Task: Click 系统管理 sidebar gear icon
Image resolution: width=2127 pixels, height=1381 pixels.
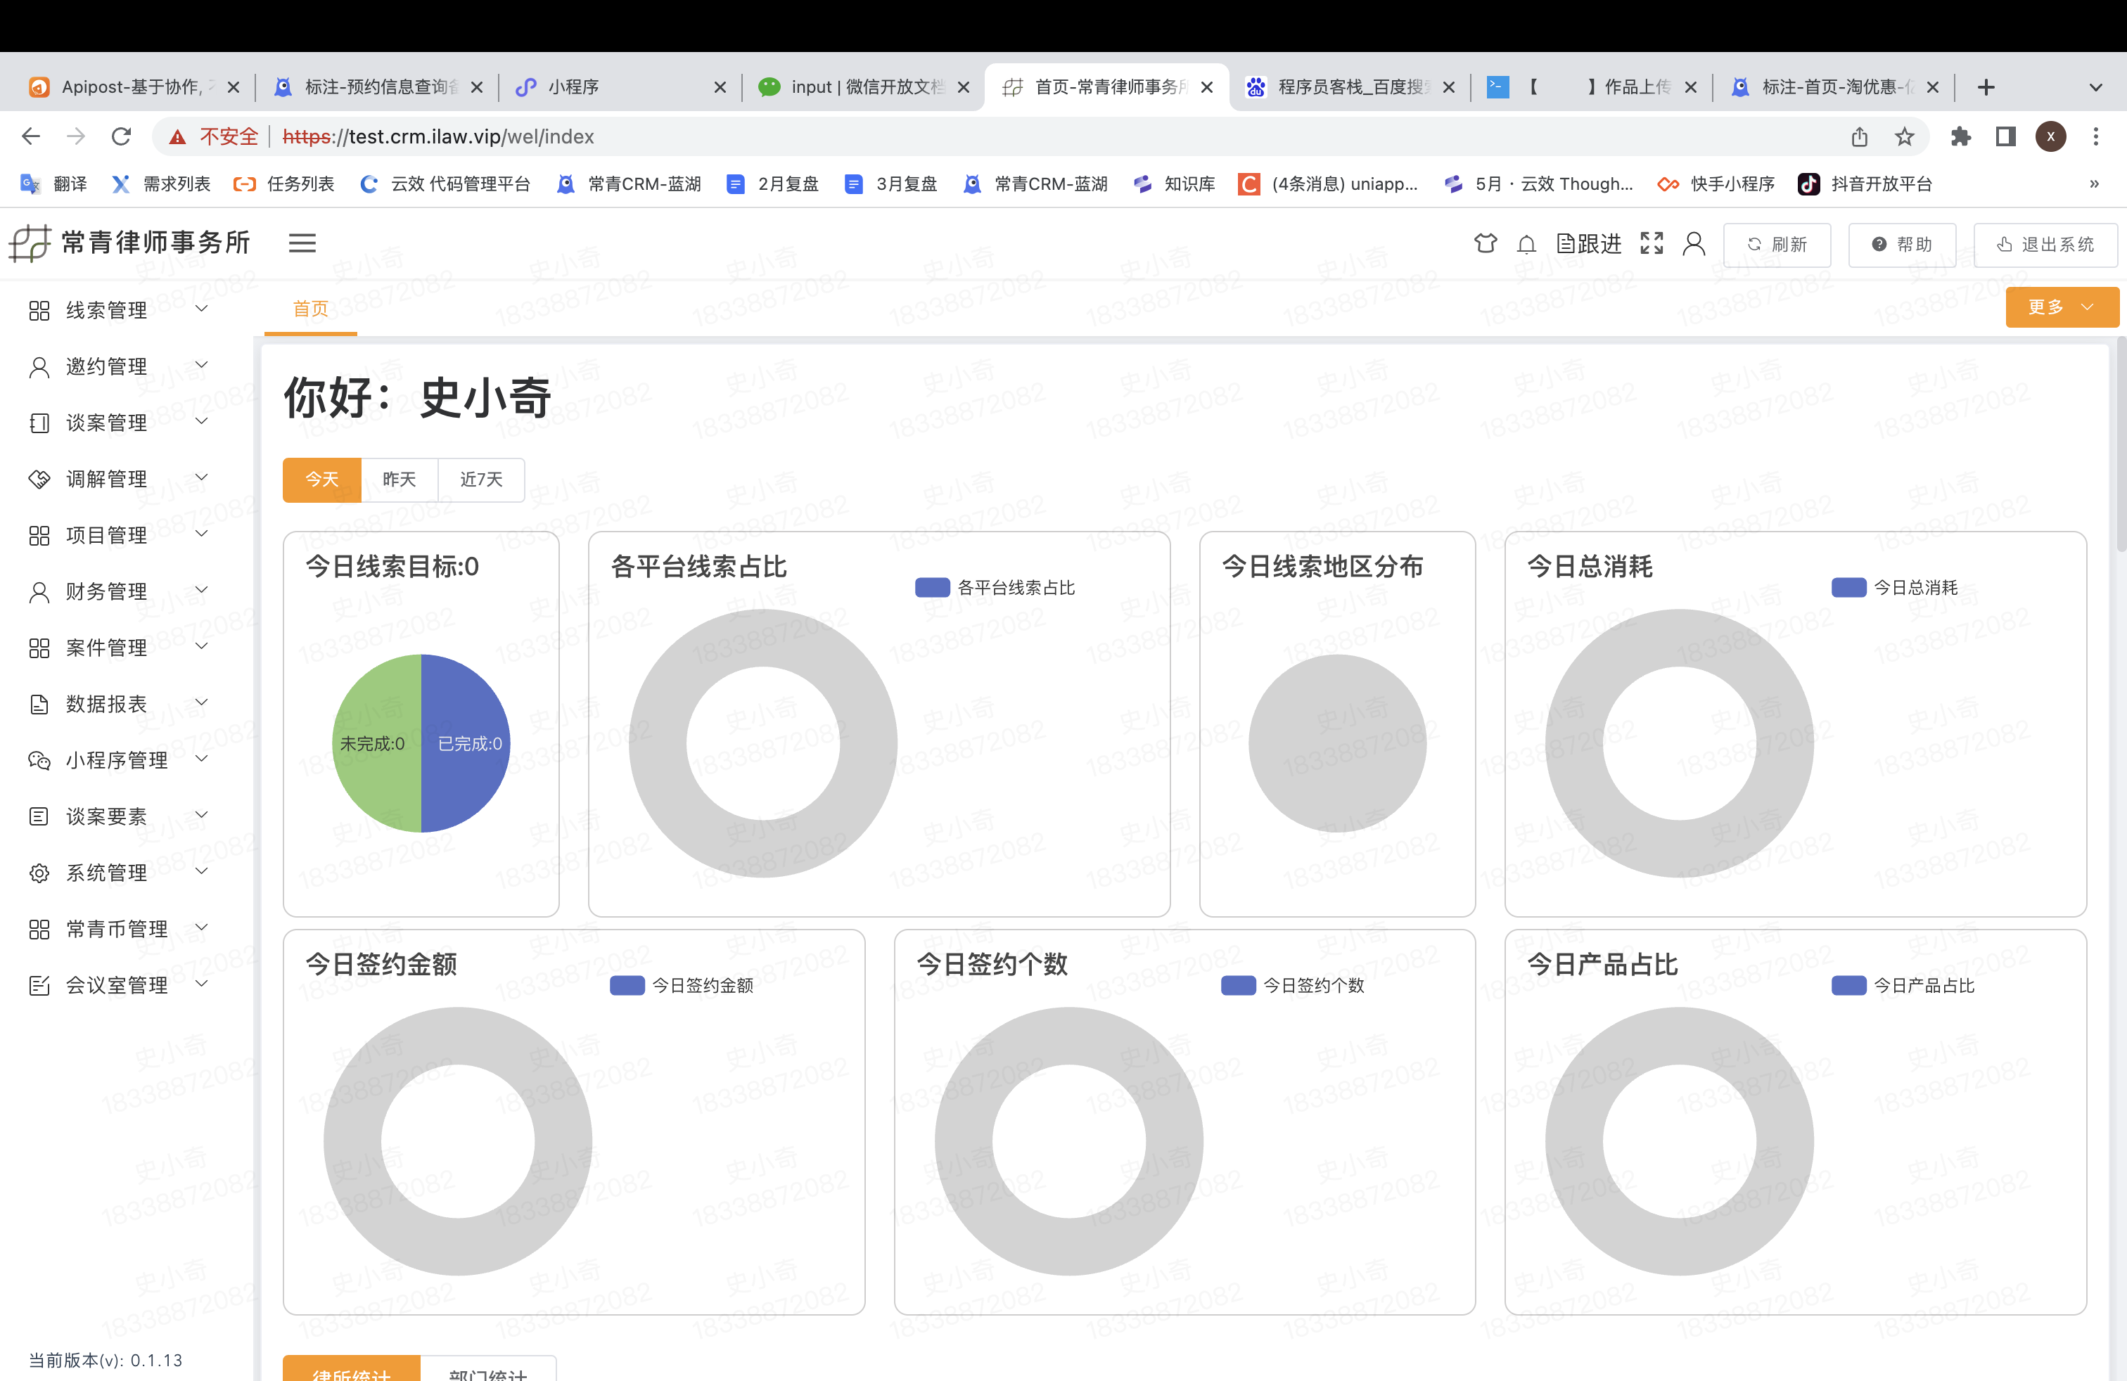Action: pyautogui.click(x=39, y=873)
